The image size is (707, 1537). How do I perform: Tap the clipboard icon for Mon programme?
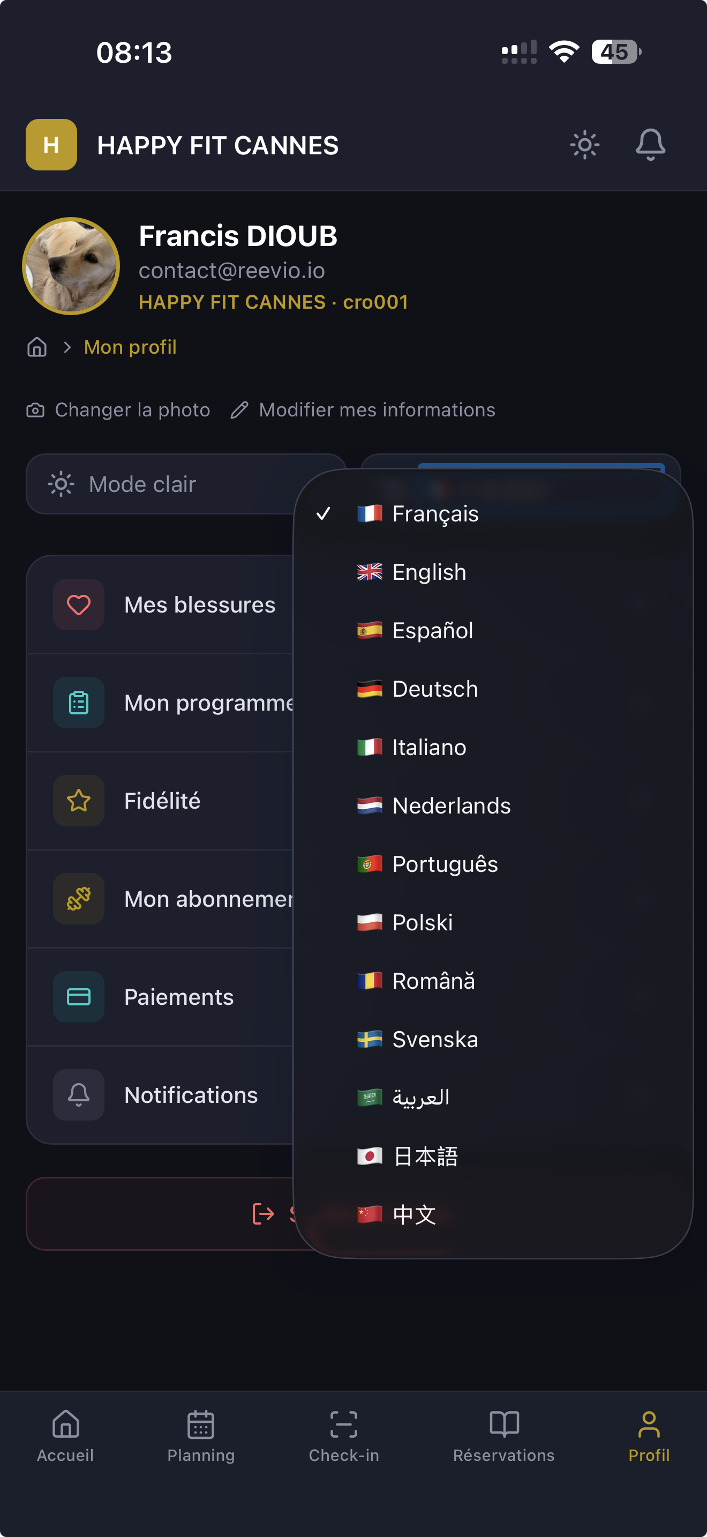point(79,703)
